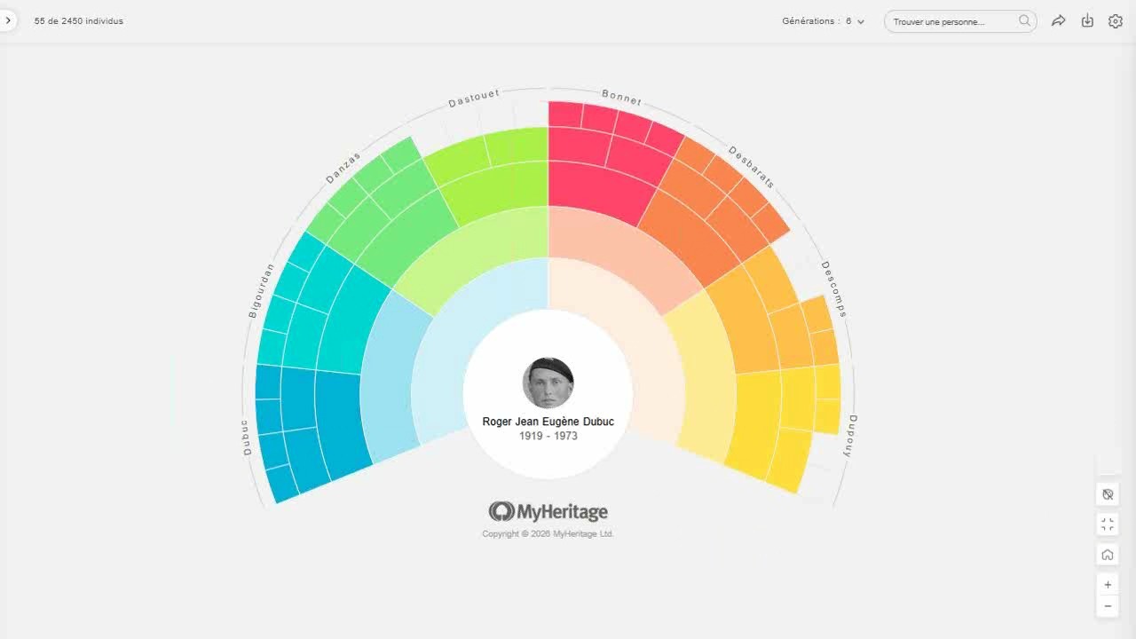Fit the fan chart to screen

coord(1107,524)
